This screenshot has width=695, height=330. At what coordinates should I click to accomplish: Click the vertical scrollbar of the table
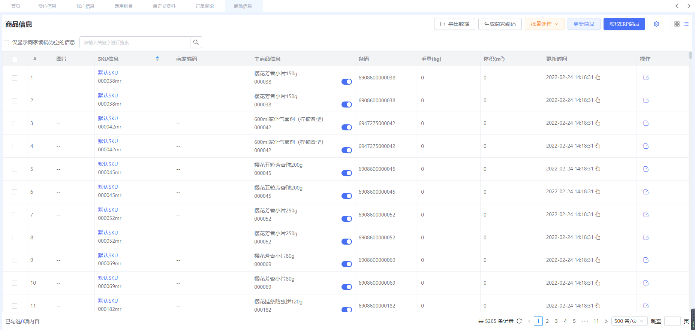(691, 55)
